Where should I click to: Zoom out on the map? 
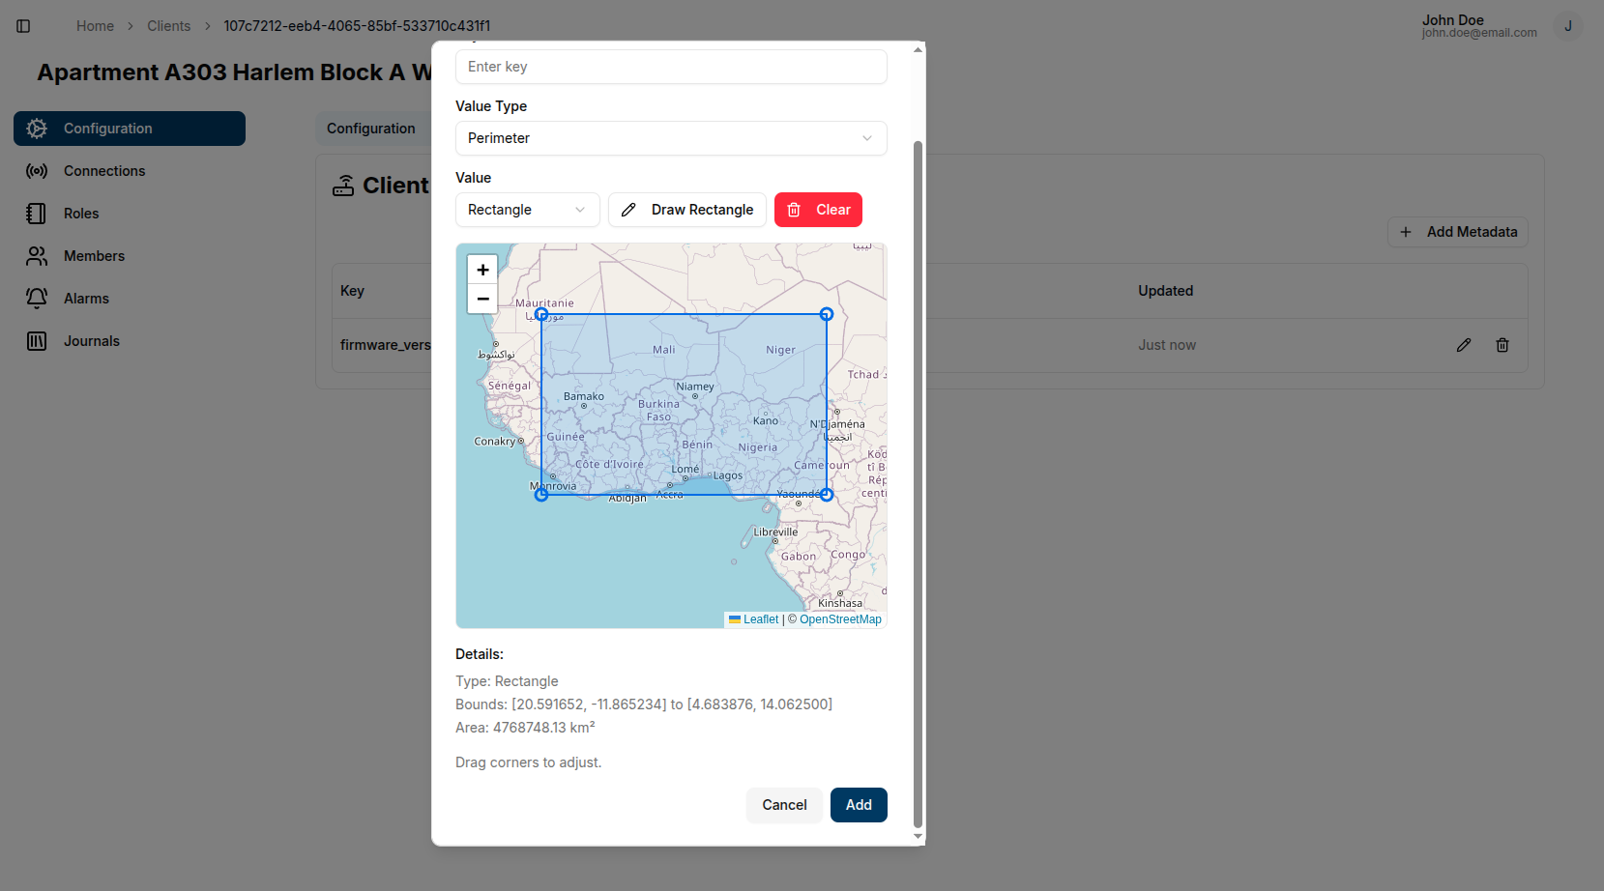(482, 299)
